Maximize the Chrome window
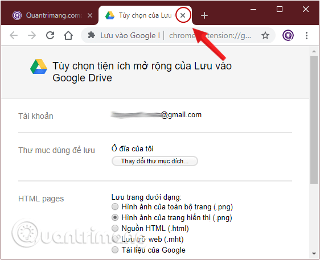Viewport: 320px width, 260px height. click(x=280, y=9)
